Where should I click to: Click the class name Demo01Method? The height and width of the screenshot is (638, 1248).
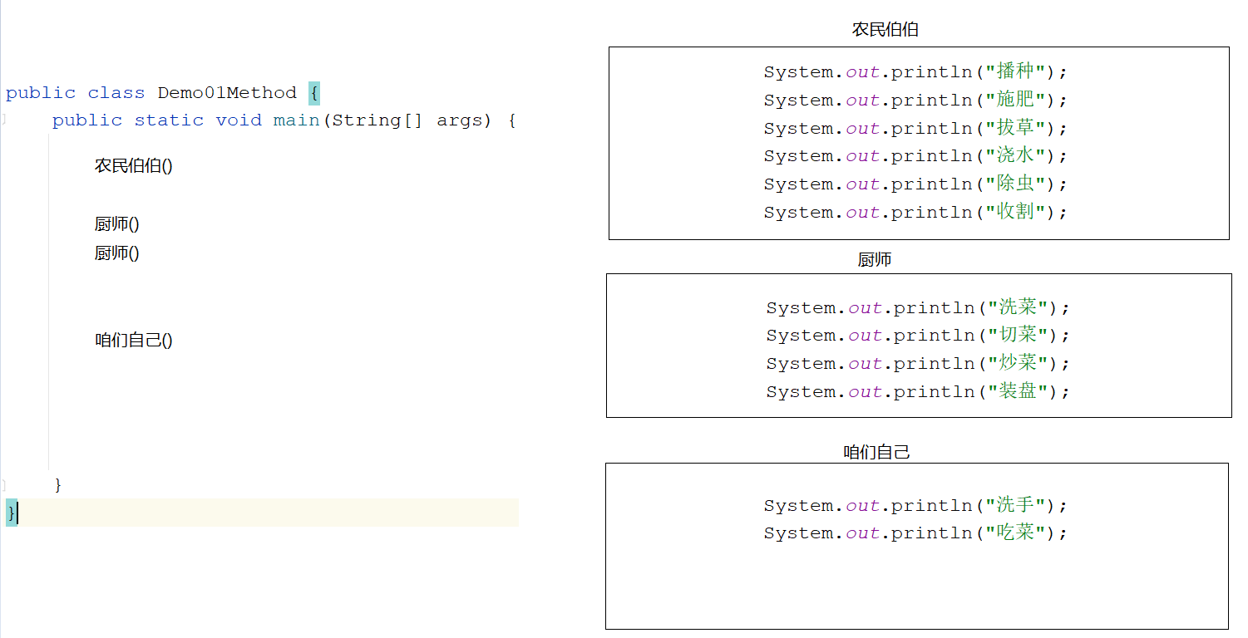click(227, 93)
